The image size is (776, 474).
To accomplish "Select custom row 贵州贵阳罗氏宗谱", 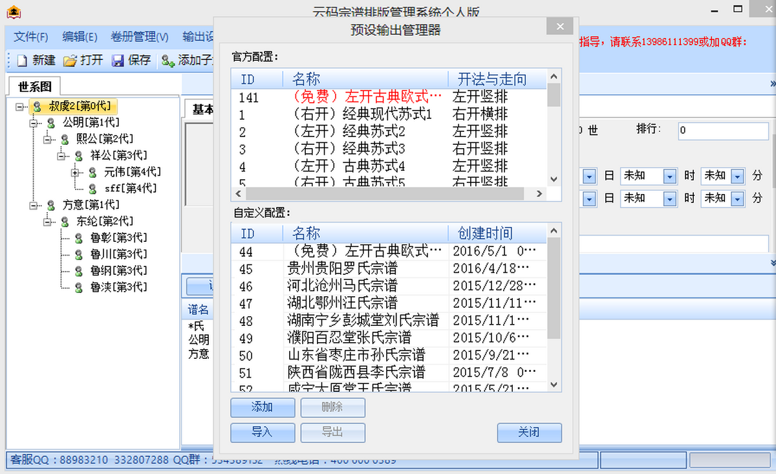I will point(389,268).
